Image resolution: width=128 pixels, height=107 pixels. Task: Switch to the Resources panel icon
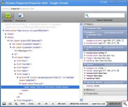pyautogui.click(x=21, y=16)
